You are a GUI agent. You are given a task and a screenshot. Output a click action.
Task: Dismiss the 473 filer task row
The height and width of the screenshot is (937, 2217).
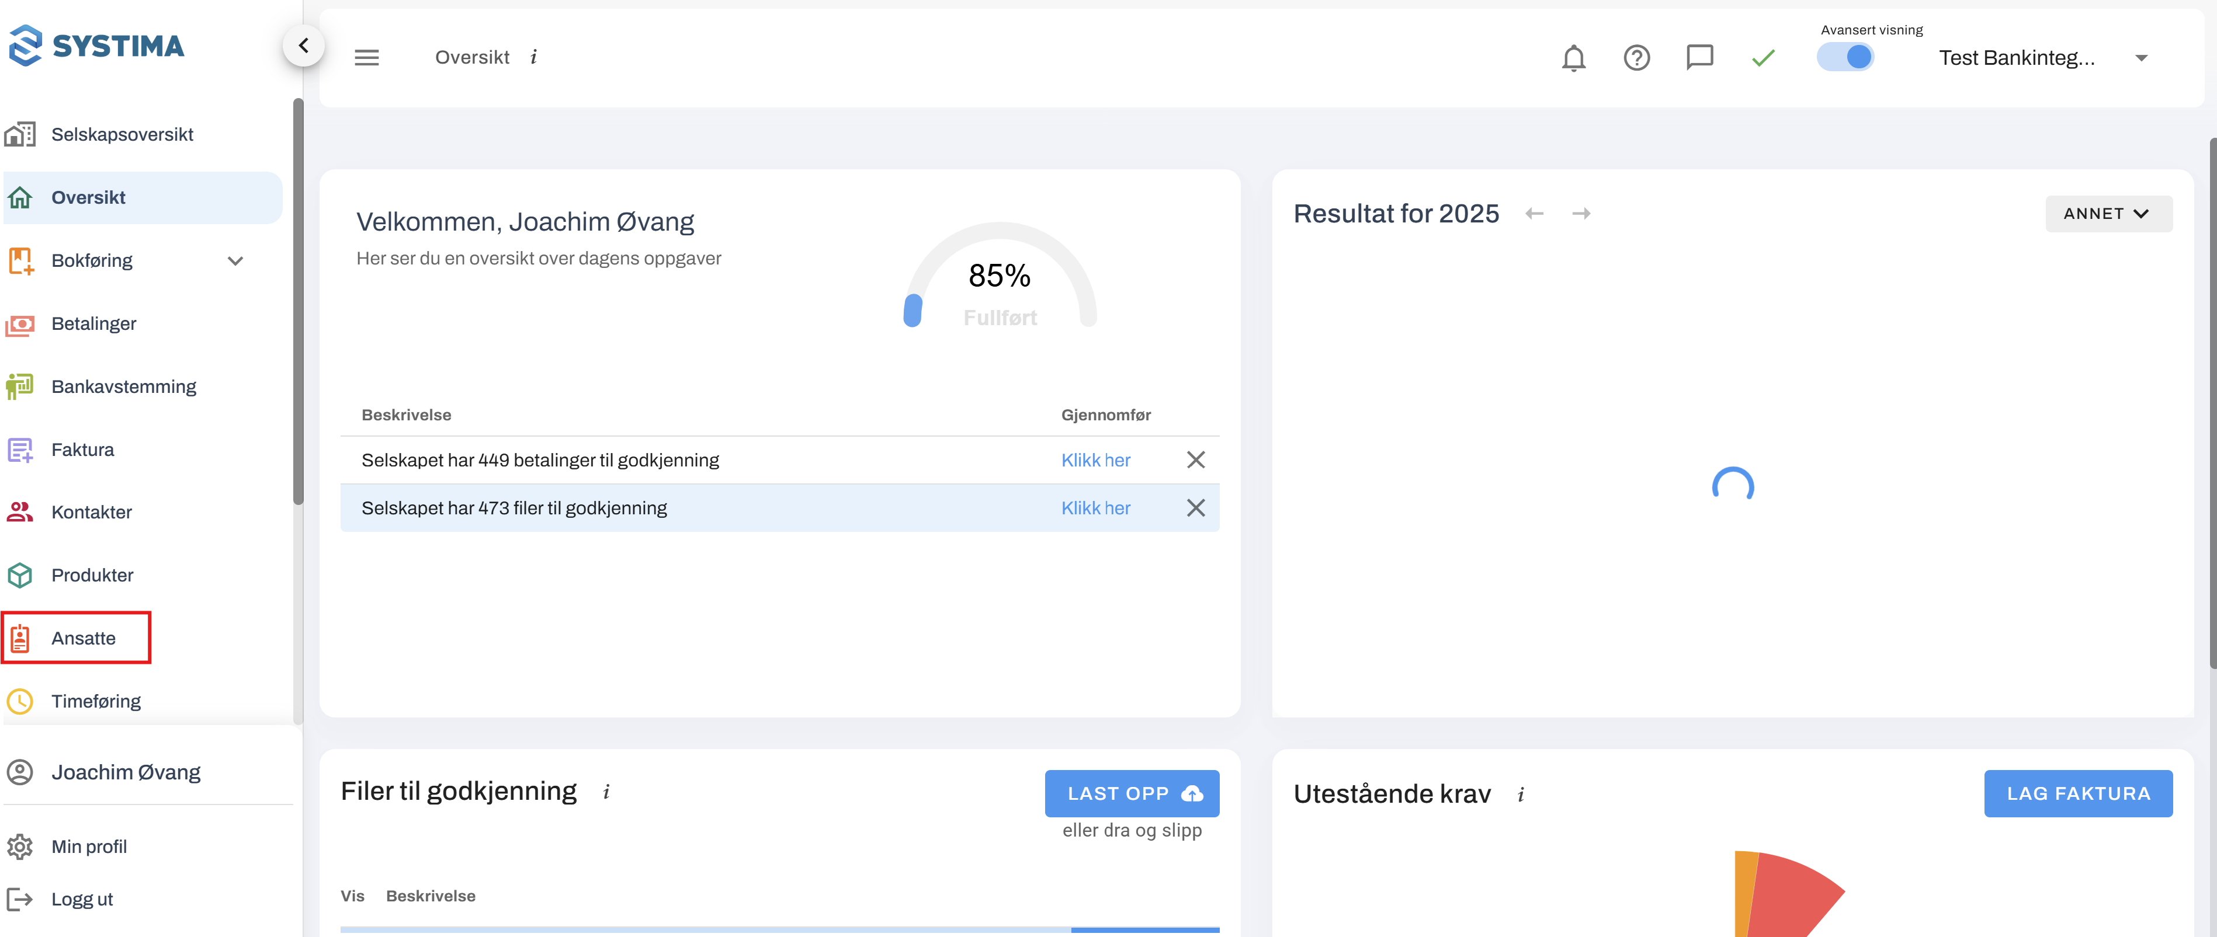point(1195,508)
